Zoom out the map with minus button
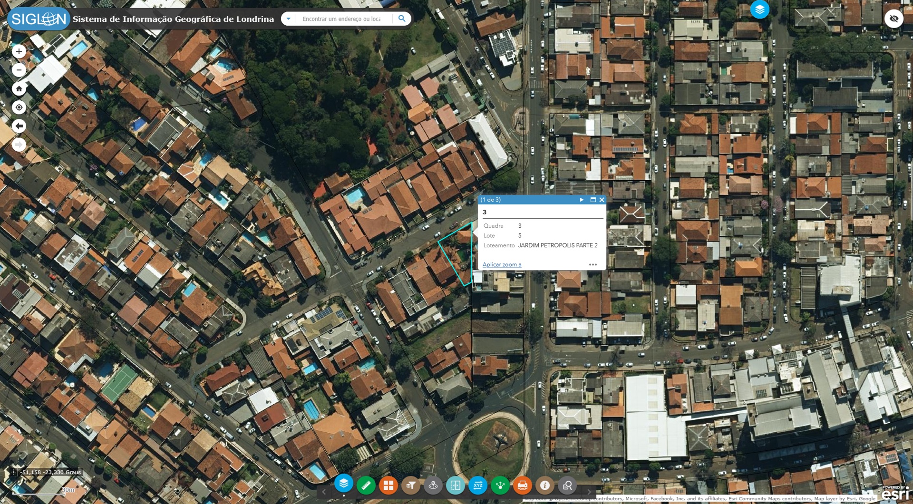 click(x=19, y=70)
